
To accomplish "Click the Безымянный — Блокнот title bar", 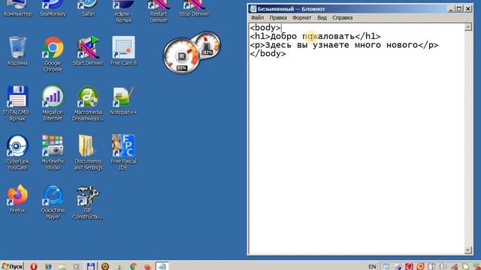I will tap(346, 9).
